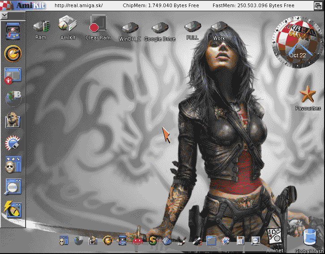Launch the green-yellow S icon

153,241
